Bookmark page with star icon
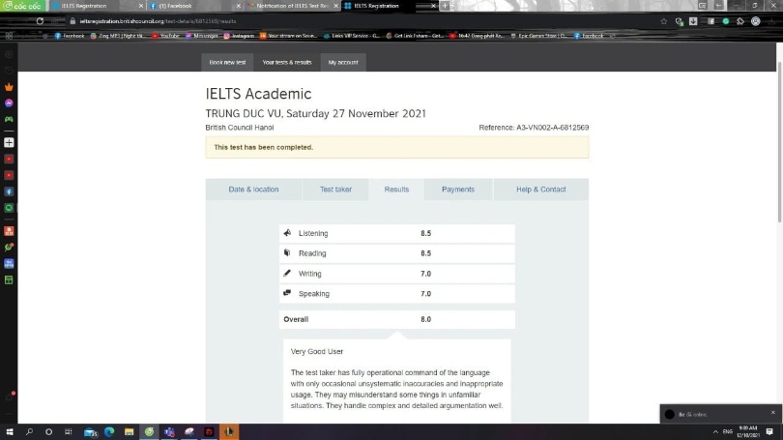The image size is (783, 440). click(x=664, y=20)
